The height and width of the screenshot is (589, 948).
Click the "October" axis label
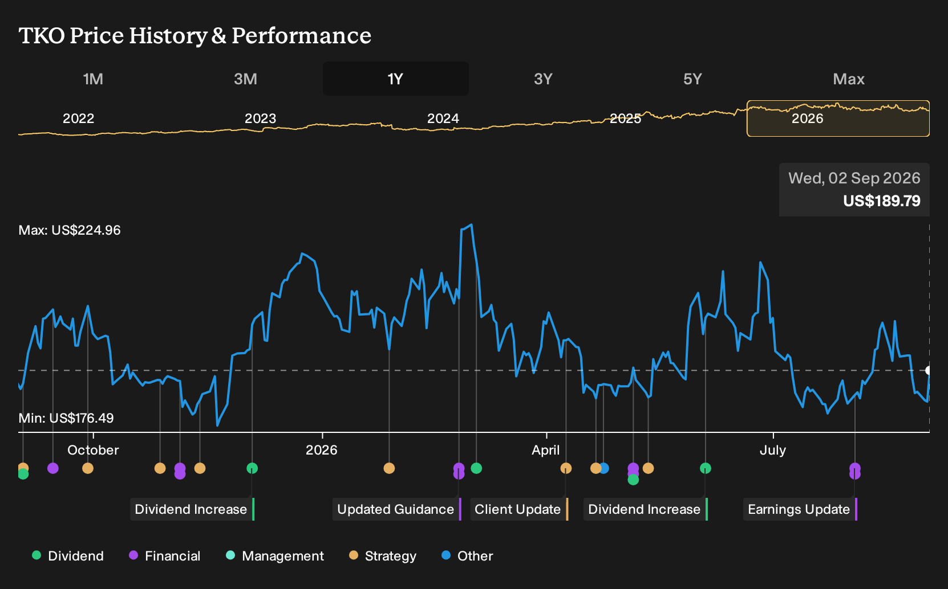[93, 450]
